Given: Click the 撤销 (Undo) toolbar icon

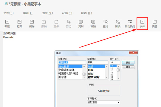Looking at the screenshot, I should click(44, 23).
